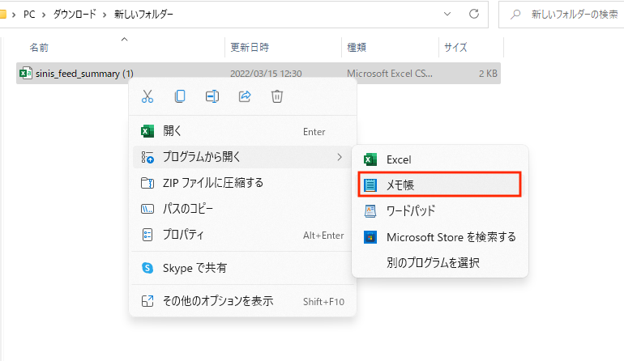This screenshot has width=624, height=361.
Task: Open the file with ワードパッド
Action: (x=440, y=210)
